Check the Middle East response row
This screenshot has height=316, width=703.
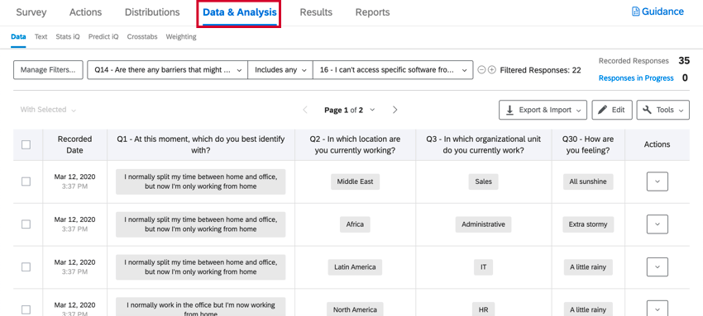26,182
